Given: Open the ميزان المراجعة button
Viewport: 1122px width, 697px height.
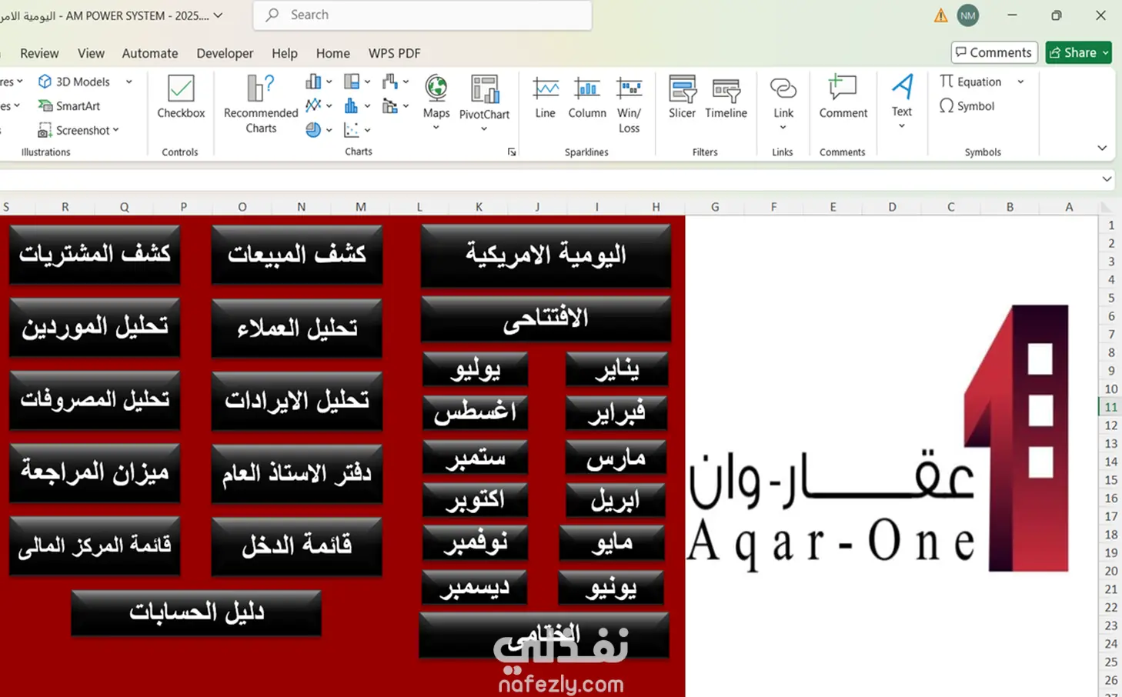Looking at the screenshot, I should tap(95, 472).
